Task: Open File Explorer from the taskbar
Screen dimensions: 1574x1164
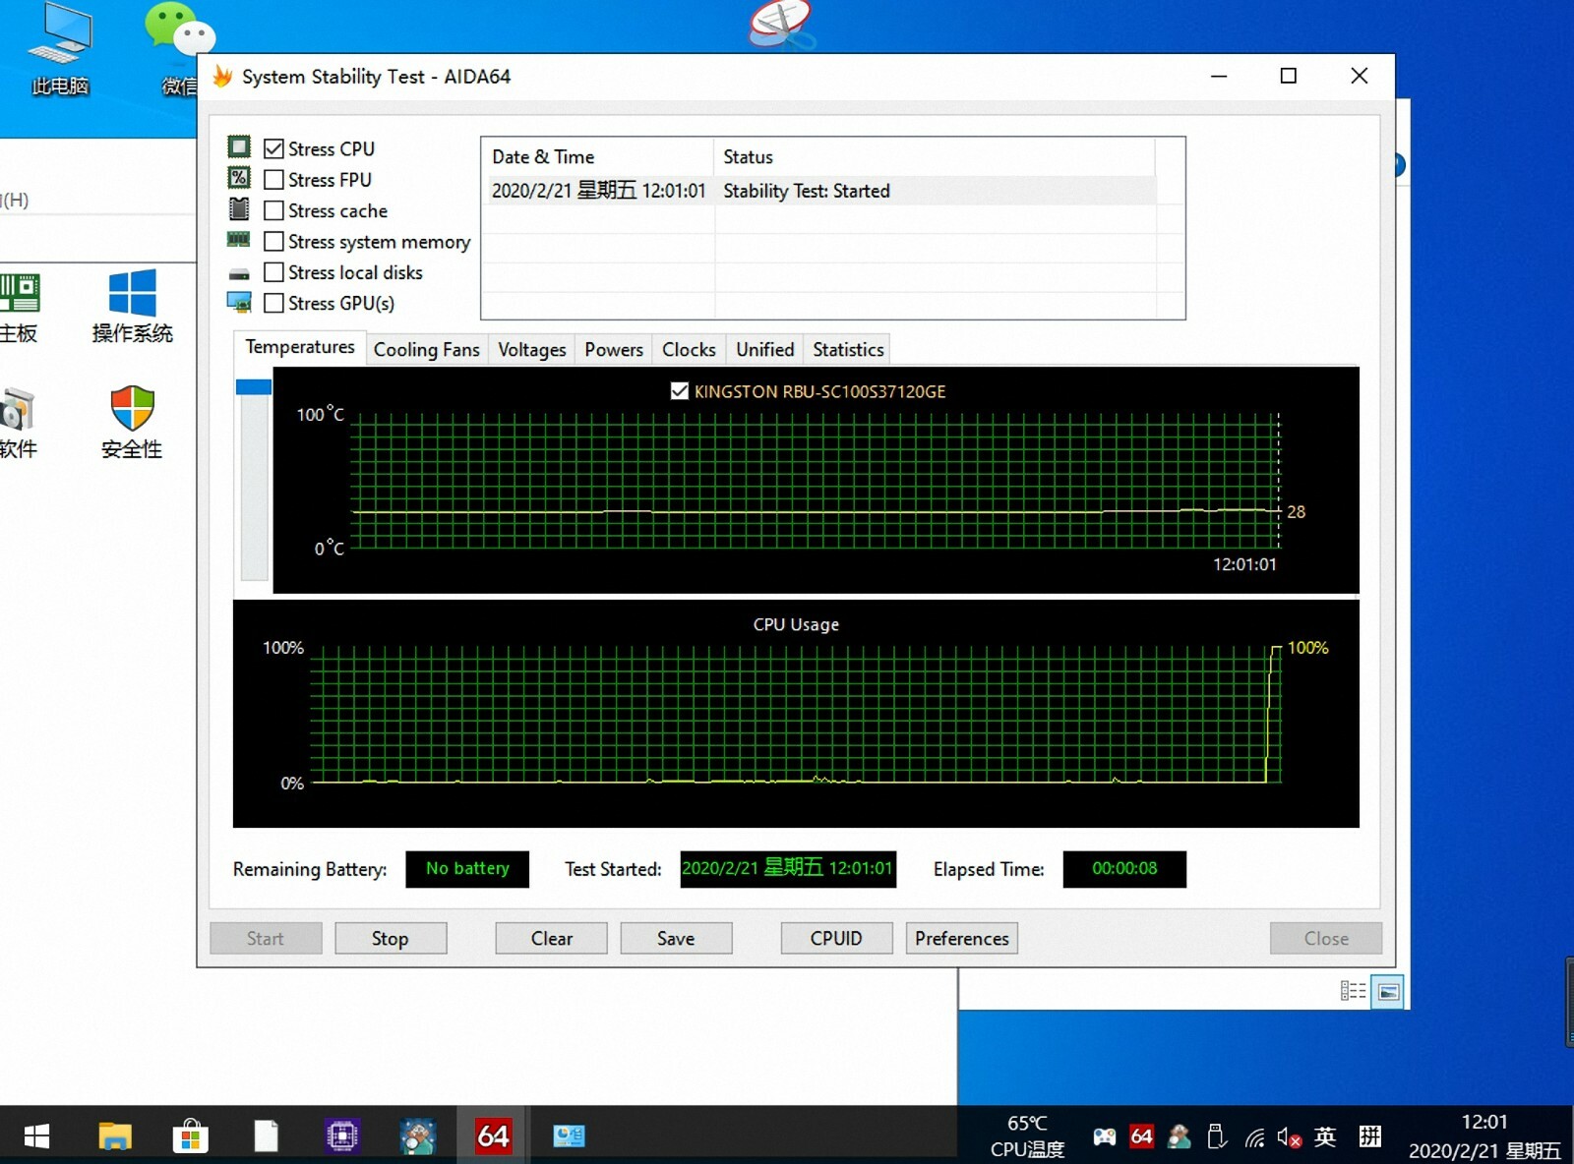Action: click(115, 1136)
